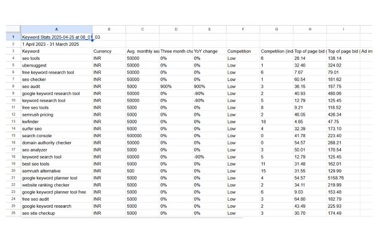378x252 pixels.
Task: Click the 'YoY change' header cell
Action: (210, 51)
